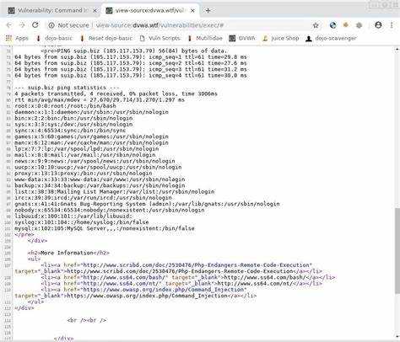Click the 'More Information' h2 heading source
Screen dimensions: 400x342
[x=68, y=253]
